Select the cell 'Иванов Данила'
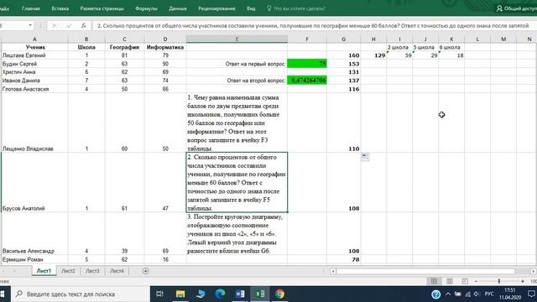Screen dimensions: 537x302 (x=34, y=81)
